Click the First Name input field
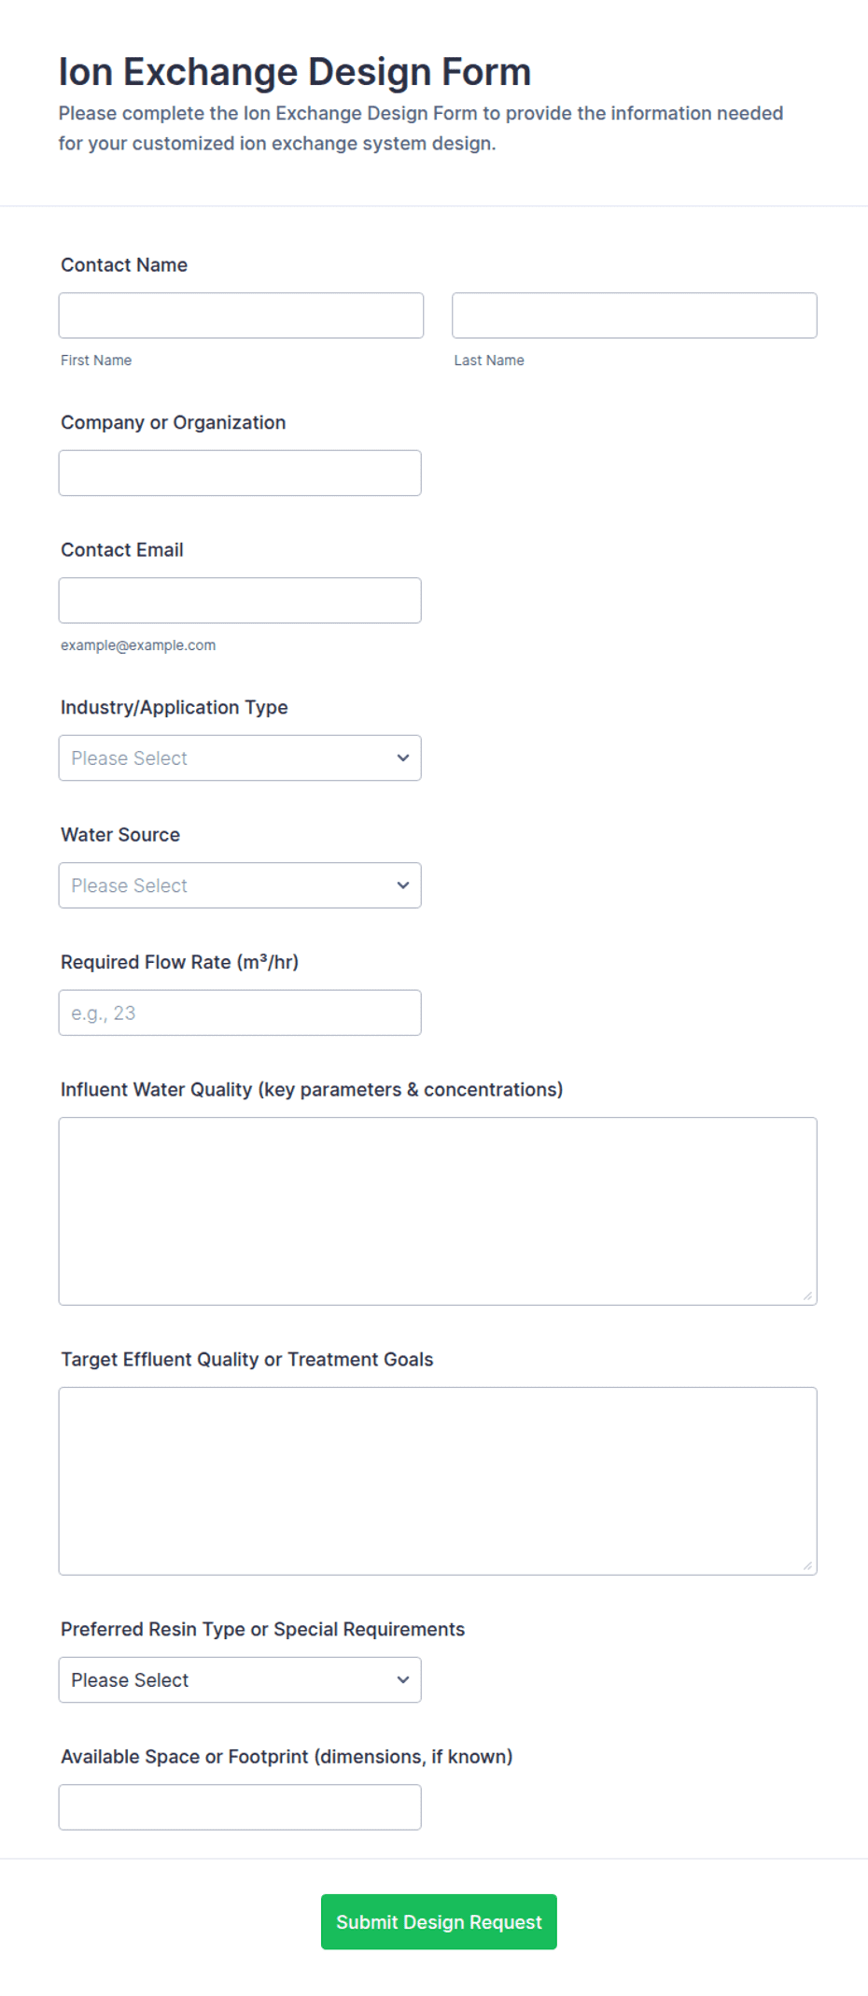The height and width of the screenshot is (1996, 868). [241, 316]
